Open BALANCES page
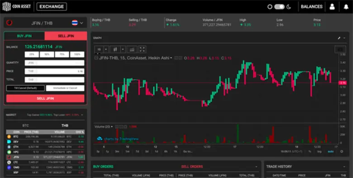The height and width of the screenshot is (178, 353). 311,7
